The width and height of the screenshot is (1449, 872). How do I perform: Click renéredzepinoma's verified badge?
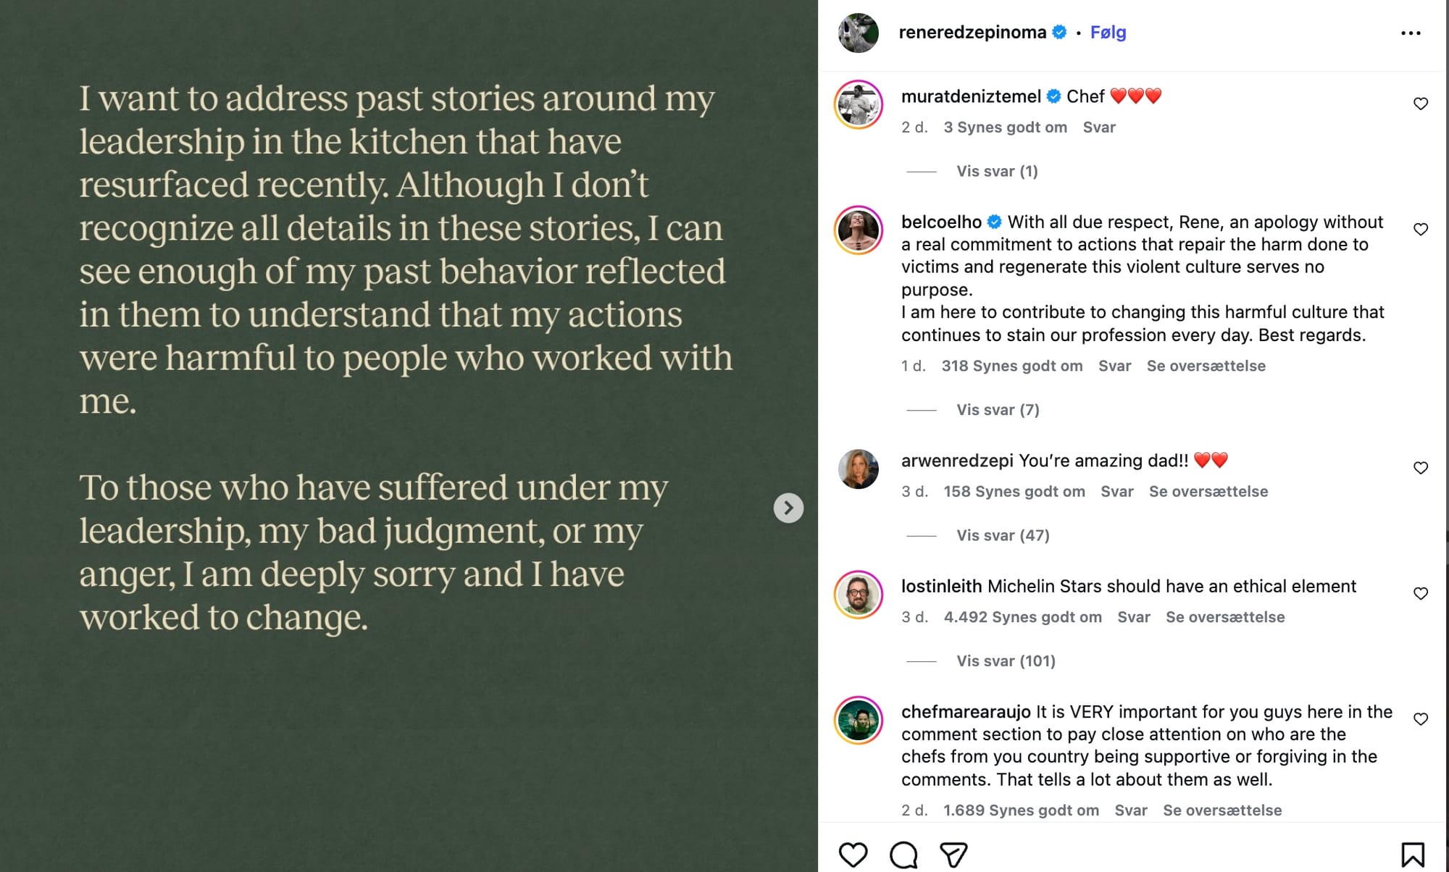pyautogui.click(x=1059, y=33)
